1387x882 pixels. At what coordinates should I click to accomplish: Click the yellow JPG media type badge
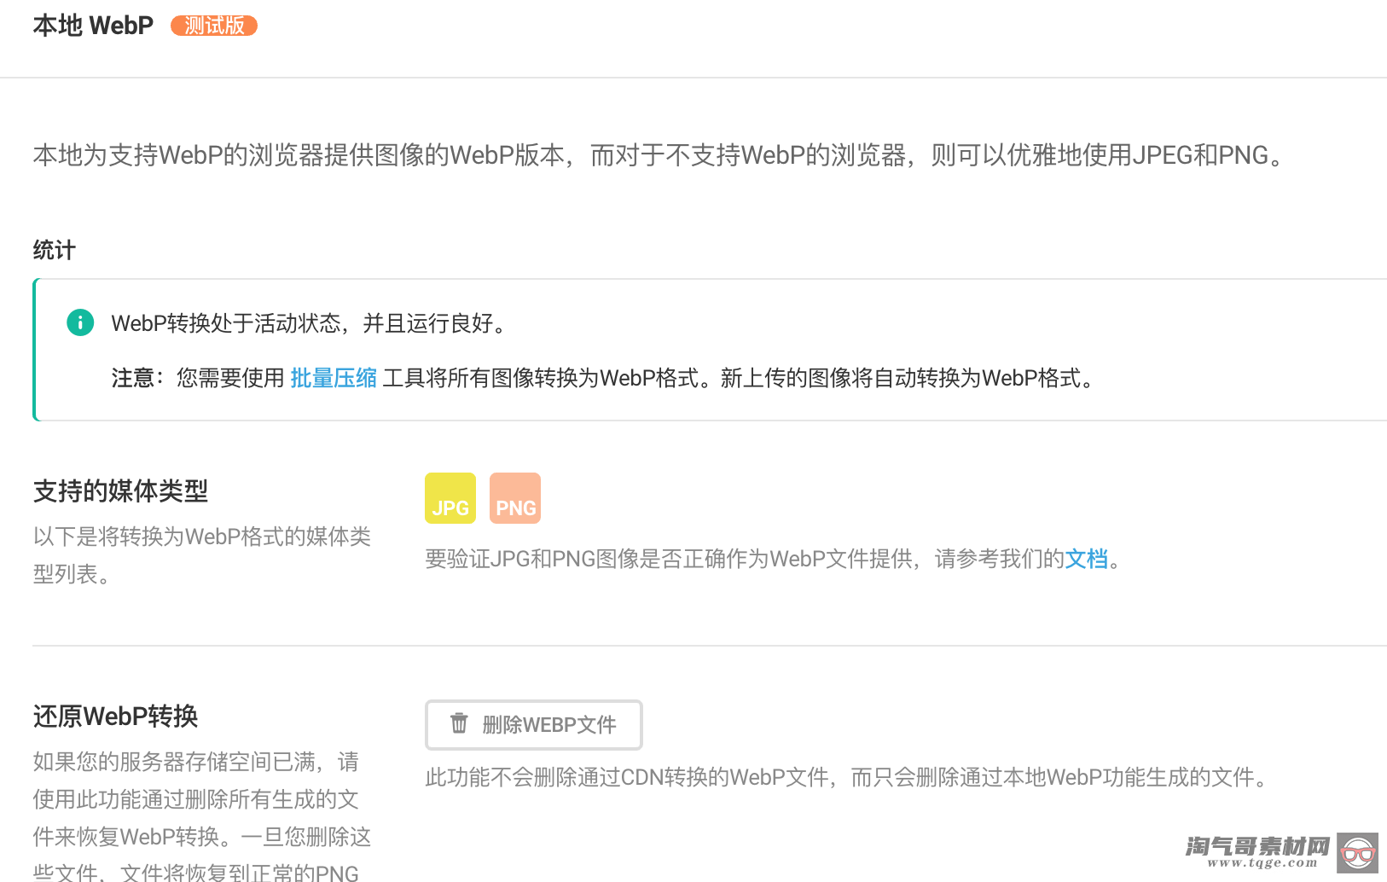(x=450, y=498)
